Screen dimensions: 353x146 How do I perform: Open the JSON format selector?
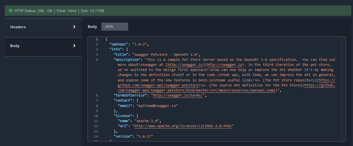click(x=115, y=27)
